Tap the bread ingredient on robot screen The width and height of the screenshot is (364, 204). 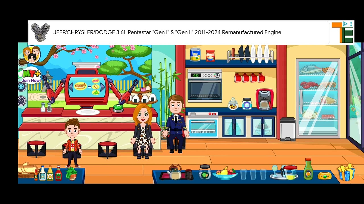(x=96, y=86)
